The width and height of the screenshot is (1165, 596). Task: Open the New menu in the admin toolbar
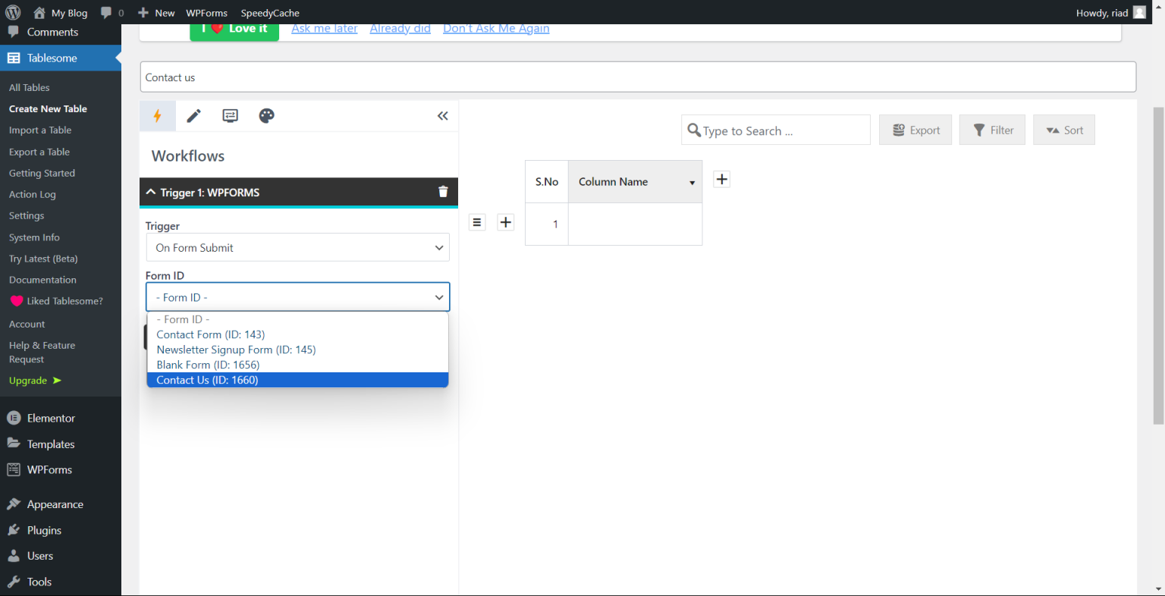[x=155, y=12]
